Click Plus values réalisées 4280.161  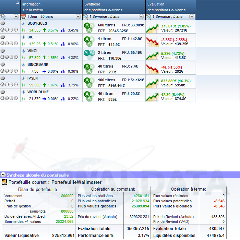point(141,196)
